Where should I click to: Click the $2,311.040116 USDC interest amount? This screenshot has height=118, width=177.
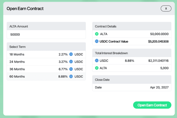coord(158,61)
